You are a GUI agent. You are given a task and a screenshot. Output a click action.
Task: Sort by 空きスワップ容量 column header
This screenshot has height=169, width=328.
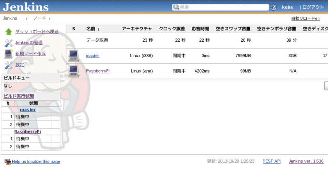(x=233, y=29)
